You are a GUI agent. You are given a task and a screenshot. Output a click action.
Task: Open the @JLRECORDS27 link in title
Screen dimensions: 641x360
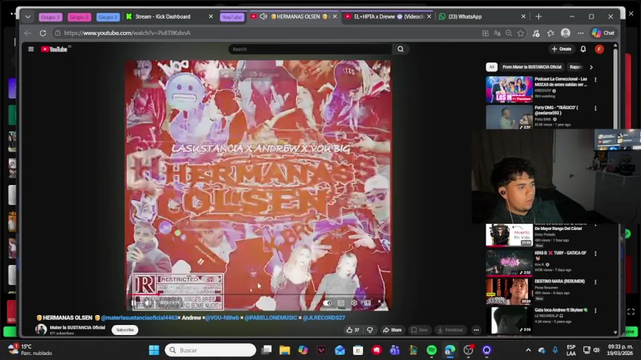point(324,317)
